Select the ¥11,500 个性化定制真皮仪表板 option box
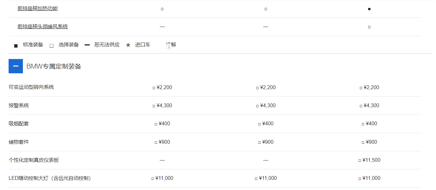 [360, 161]
